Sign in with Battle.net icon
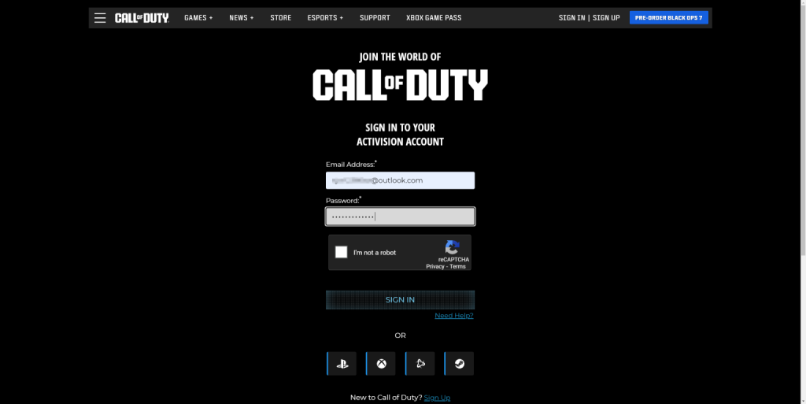 420,364
